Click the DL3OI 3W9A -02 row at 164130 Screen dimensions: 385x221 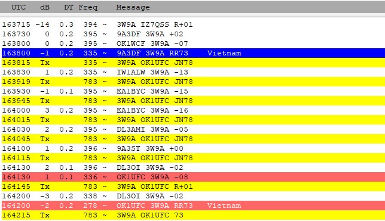point(193,167)
